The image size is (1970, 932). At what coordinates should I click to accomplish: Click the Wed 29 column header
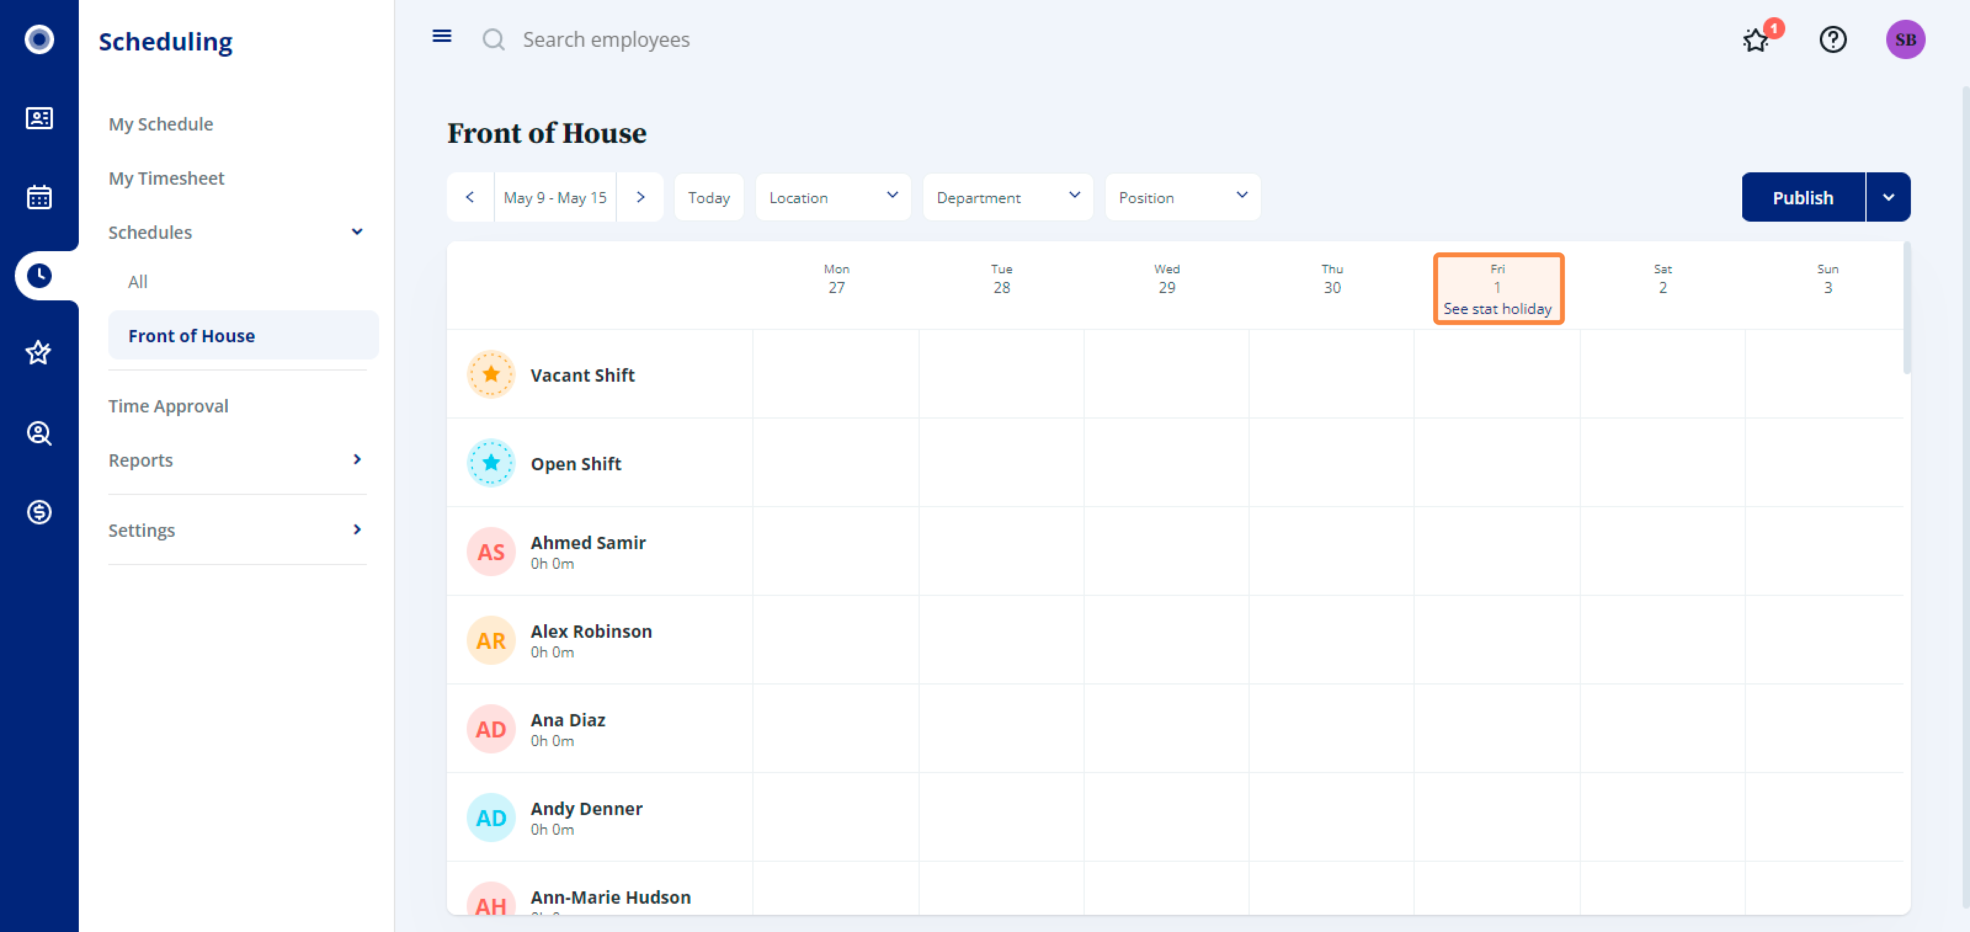1167,279
